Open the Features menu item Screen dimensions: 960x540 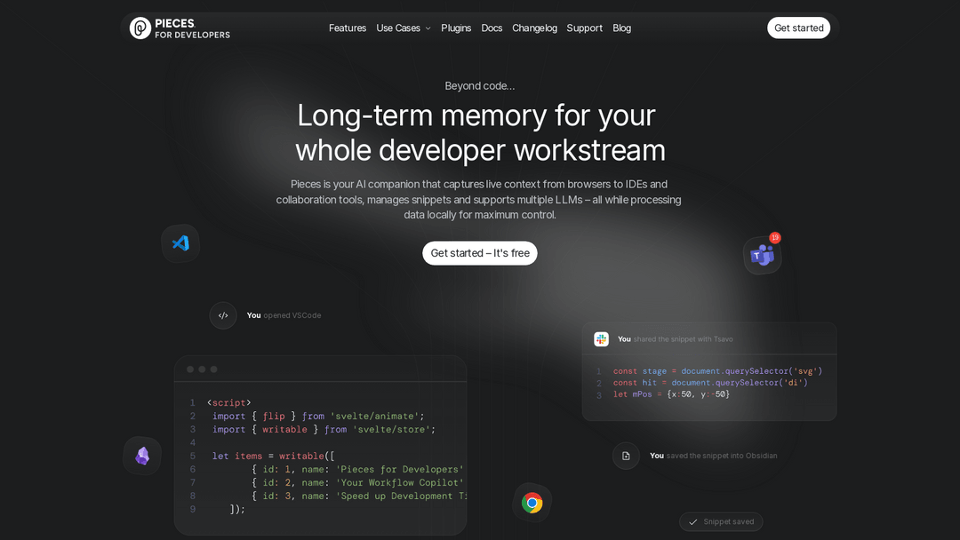pyautogui.click(x=348, y=28)
